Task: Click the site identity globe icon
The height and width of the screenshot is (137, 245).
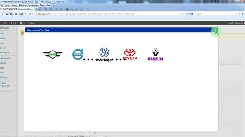Action: pyautogui.click(x=30, y=14)
